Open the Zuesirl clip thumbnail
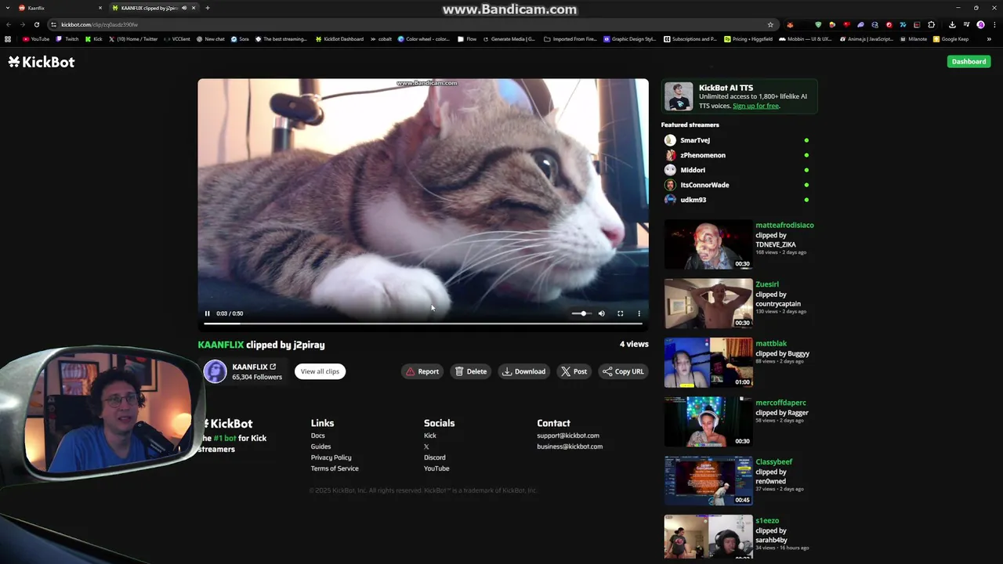This screenshot has height=564, width=1003. pos(708,304)
